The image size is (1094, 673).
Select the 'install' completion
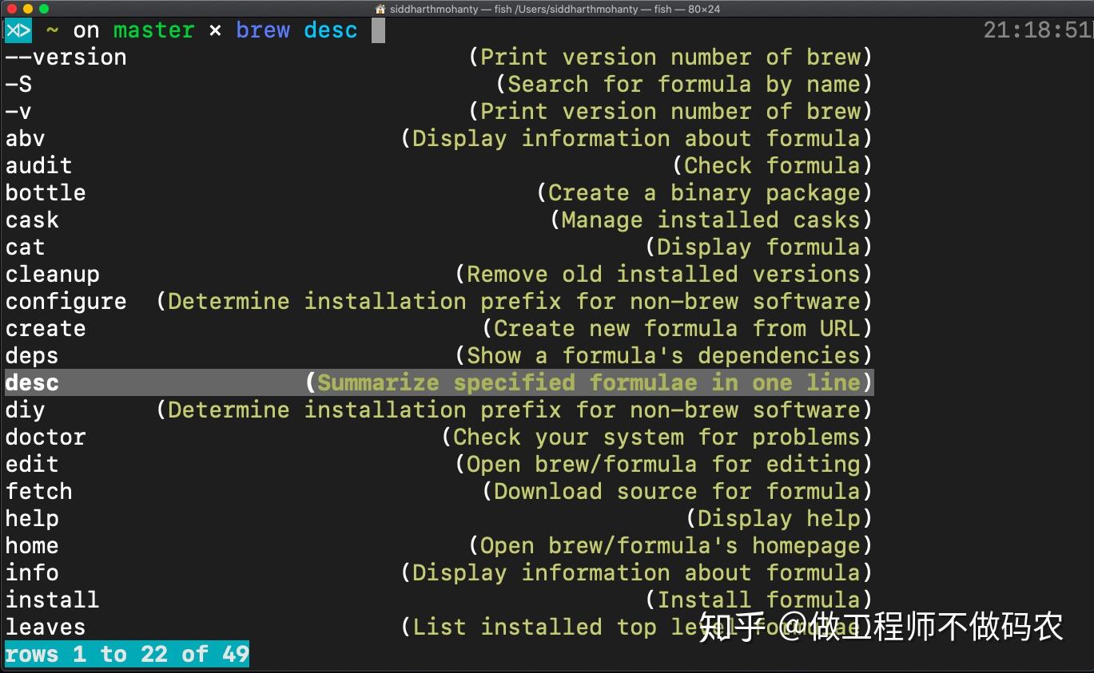[x=53, y=600]
